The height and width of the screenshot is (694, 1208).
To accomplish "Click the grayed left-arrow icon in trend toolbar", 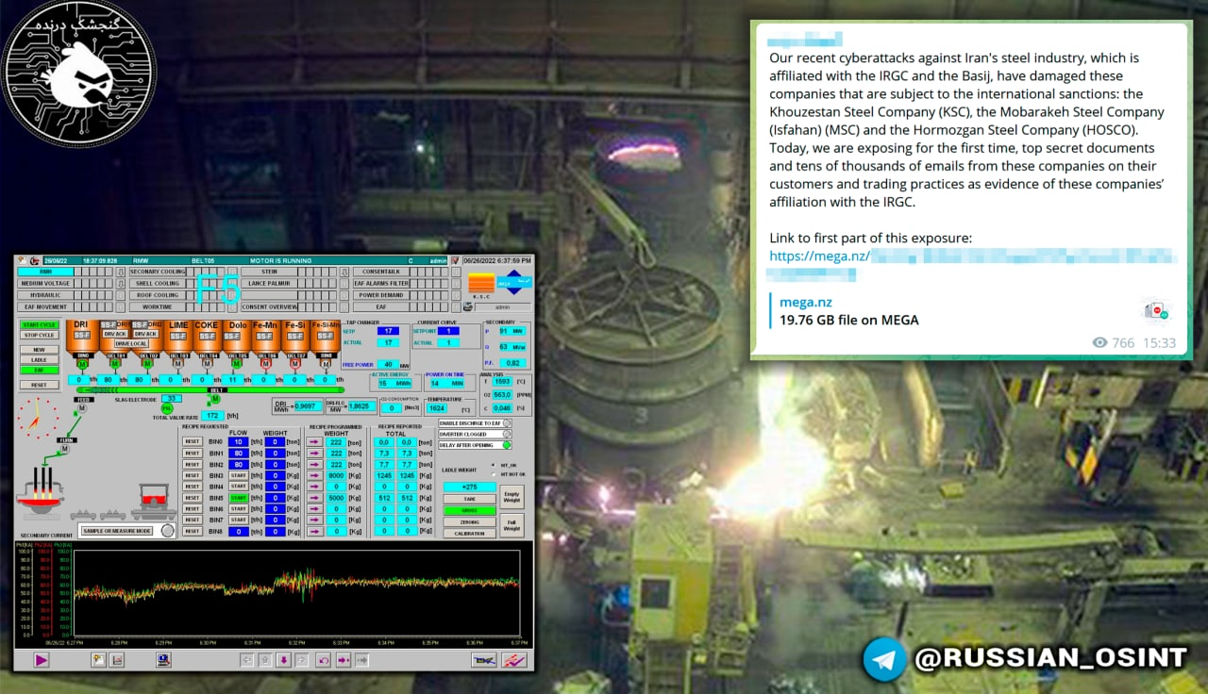I will pos(247,660).
